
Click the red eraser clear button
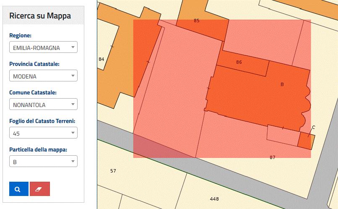coord(40,189)
